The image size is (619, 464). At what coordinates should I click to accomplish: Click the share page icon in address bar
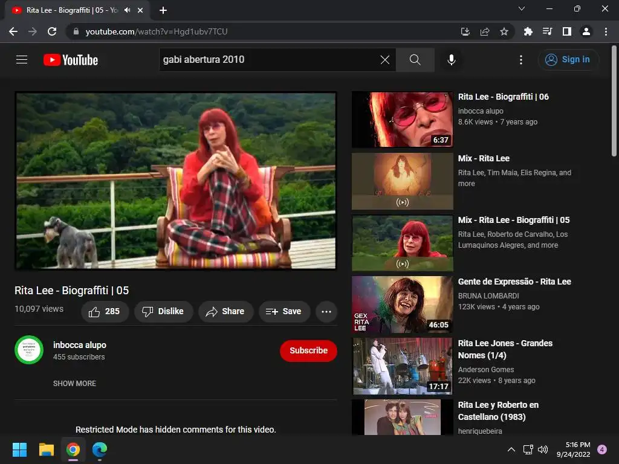[x=485, y=31]
